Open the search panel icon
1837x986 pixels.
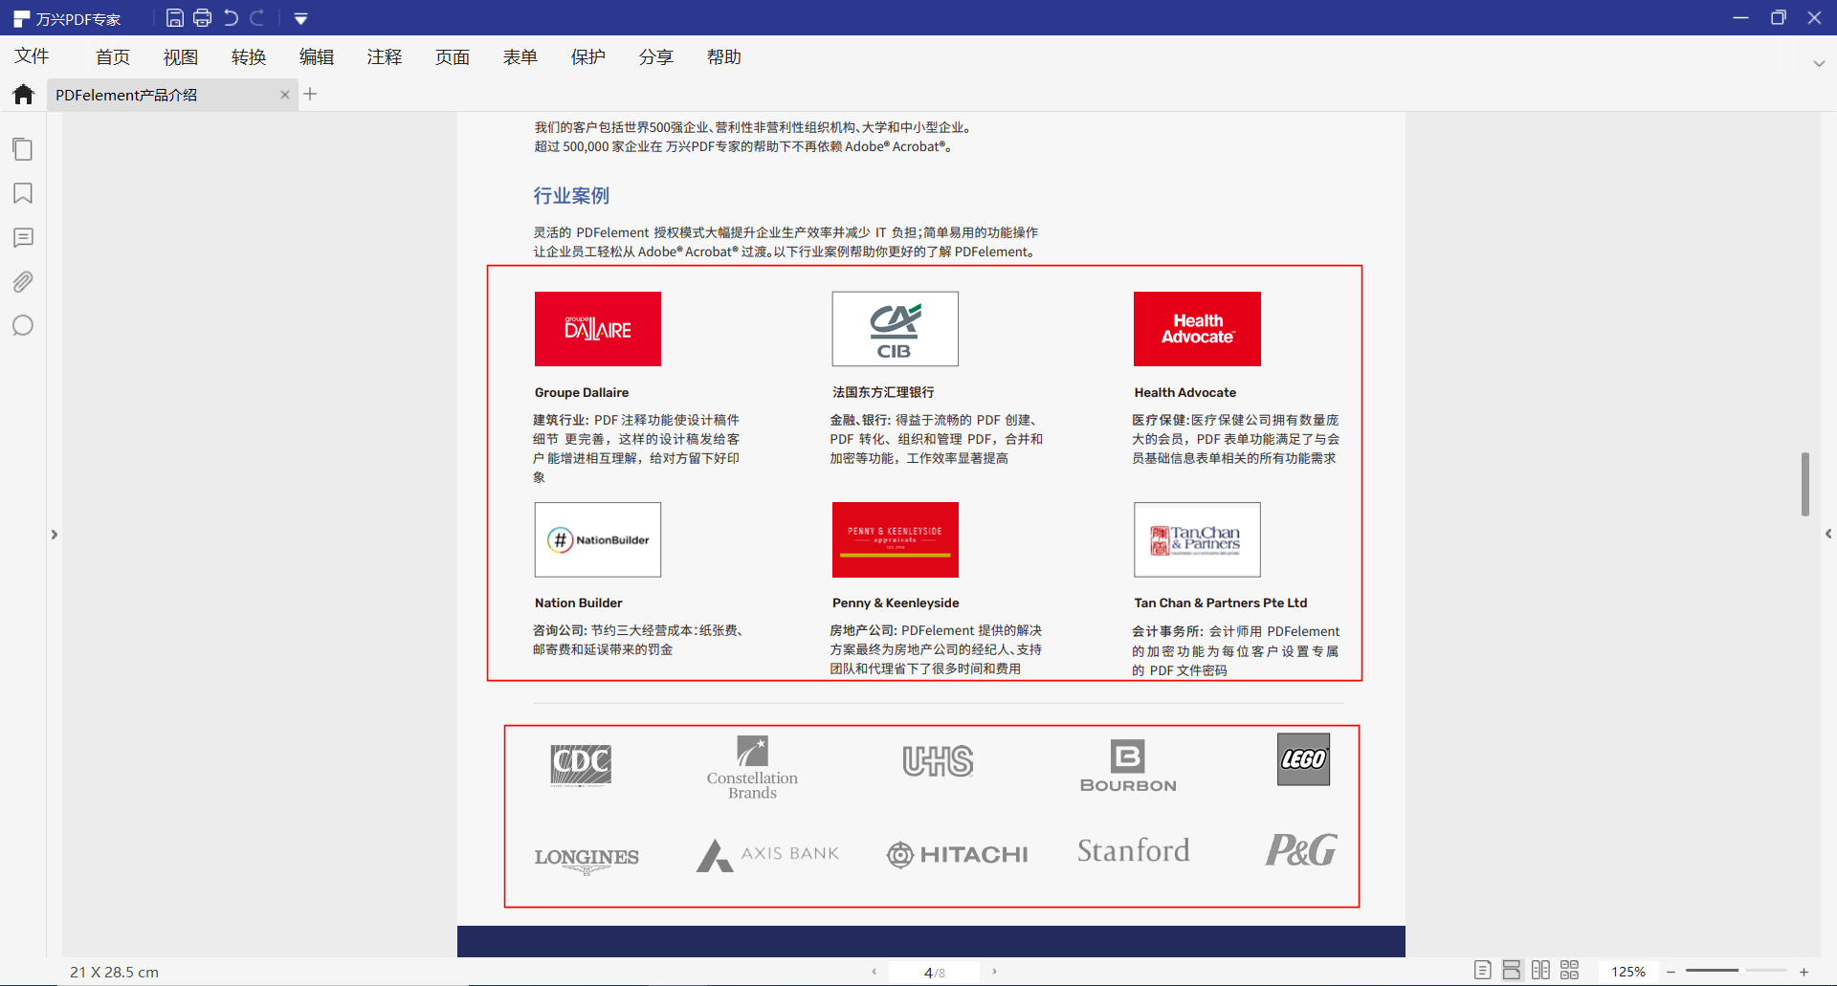point(23,326)
